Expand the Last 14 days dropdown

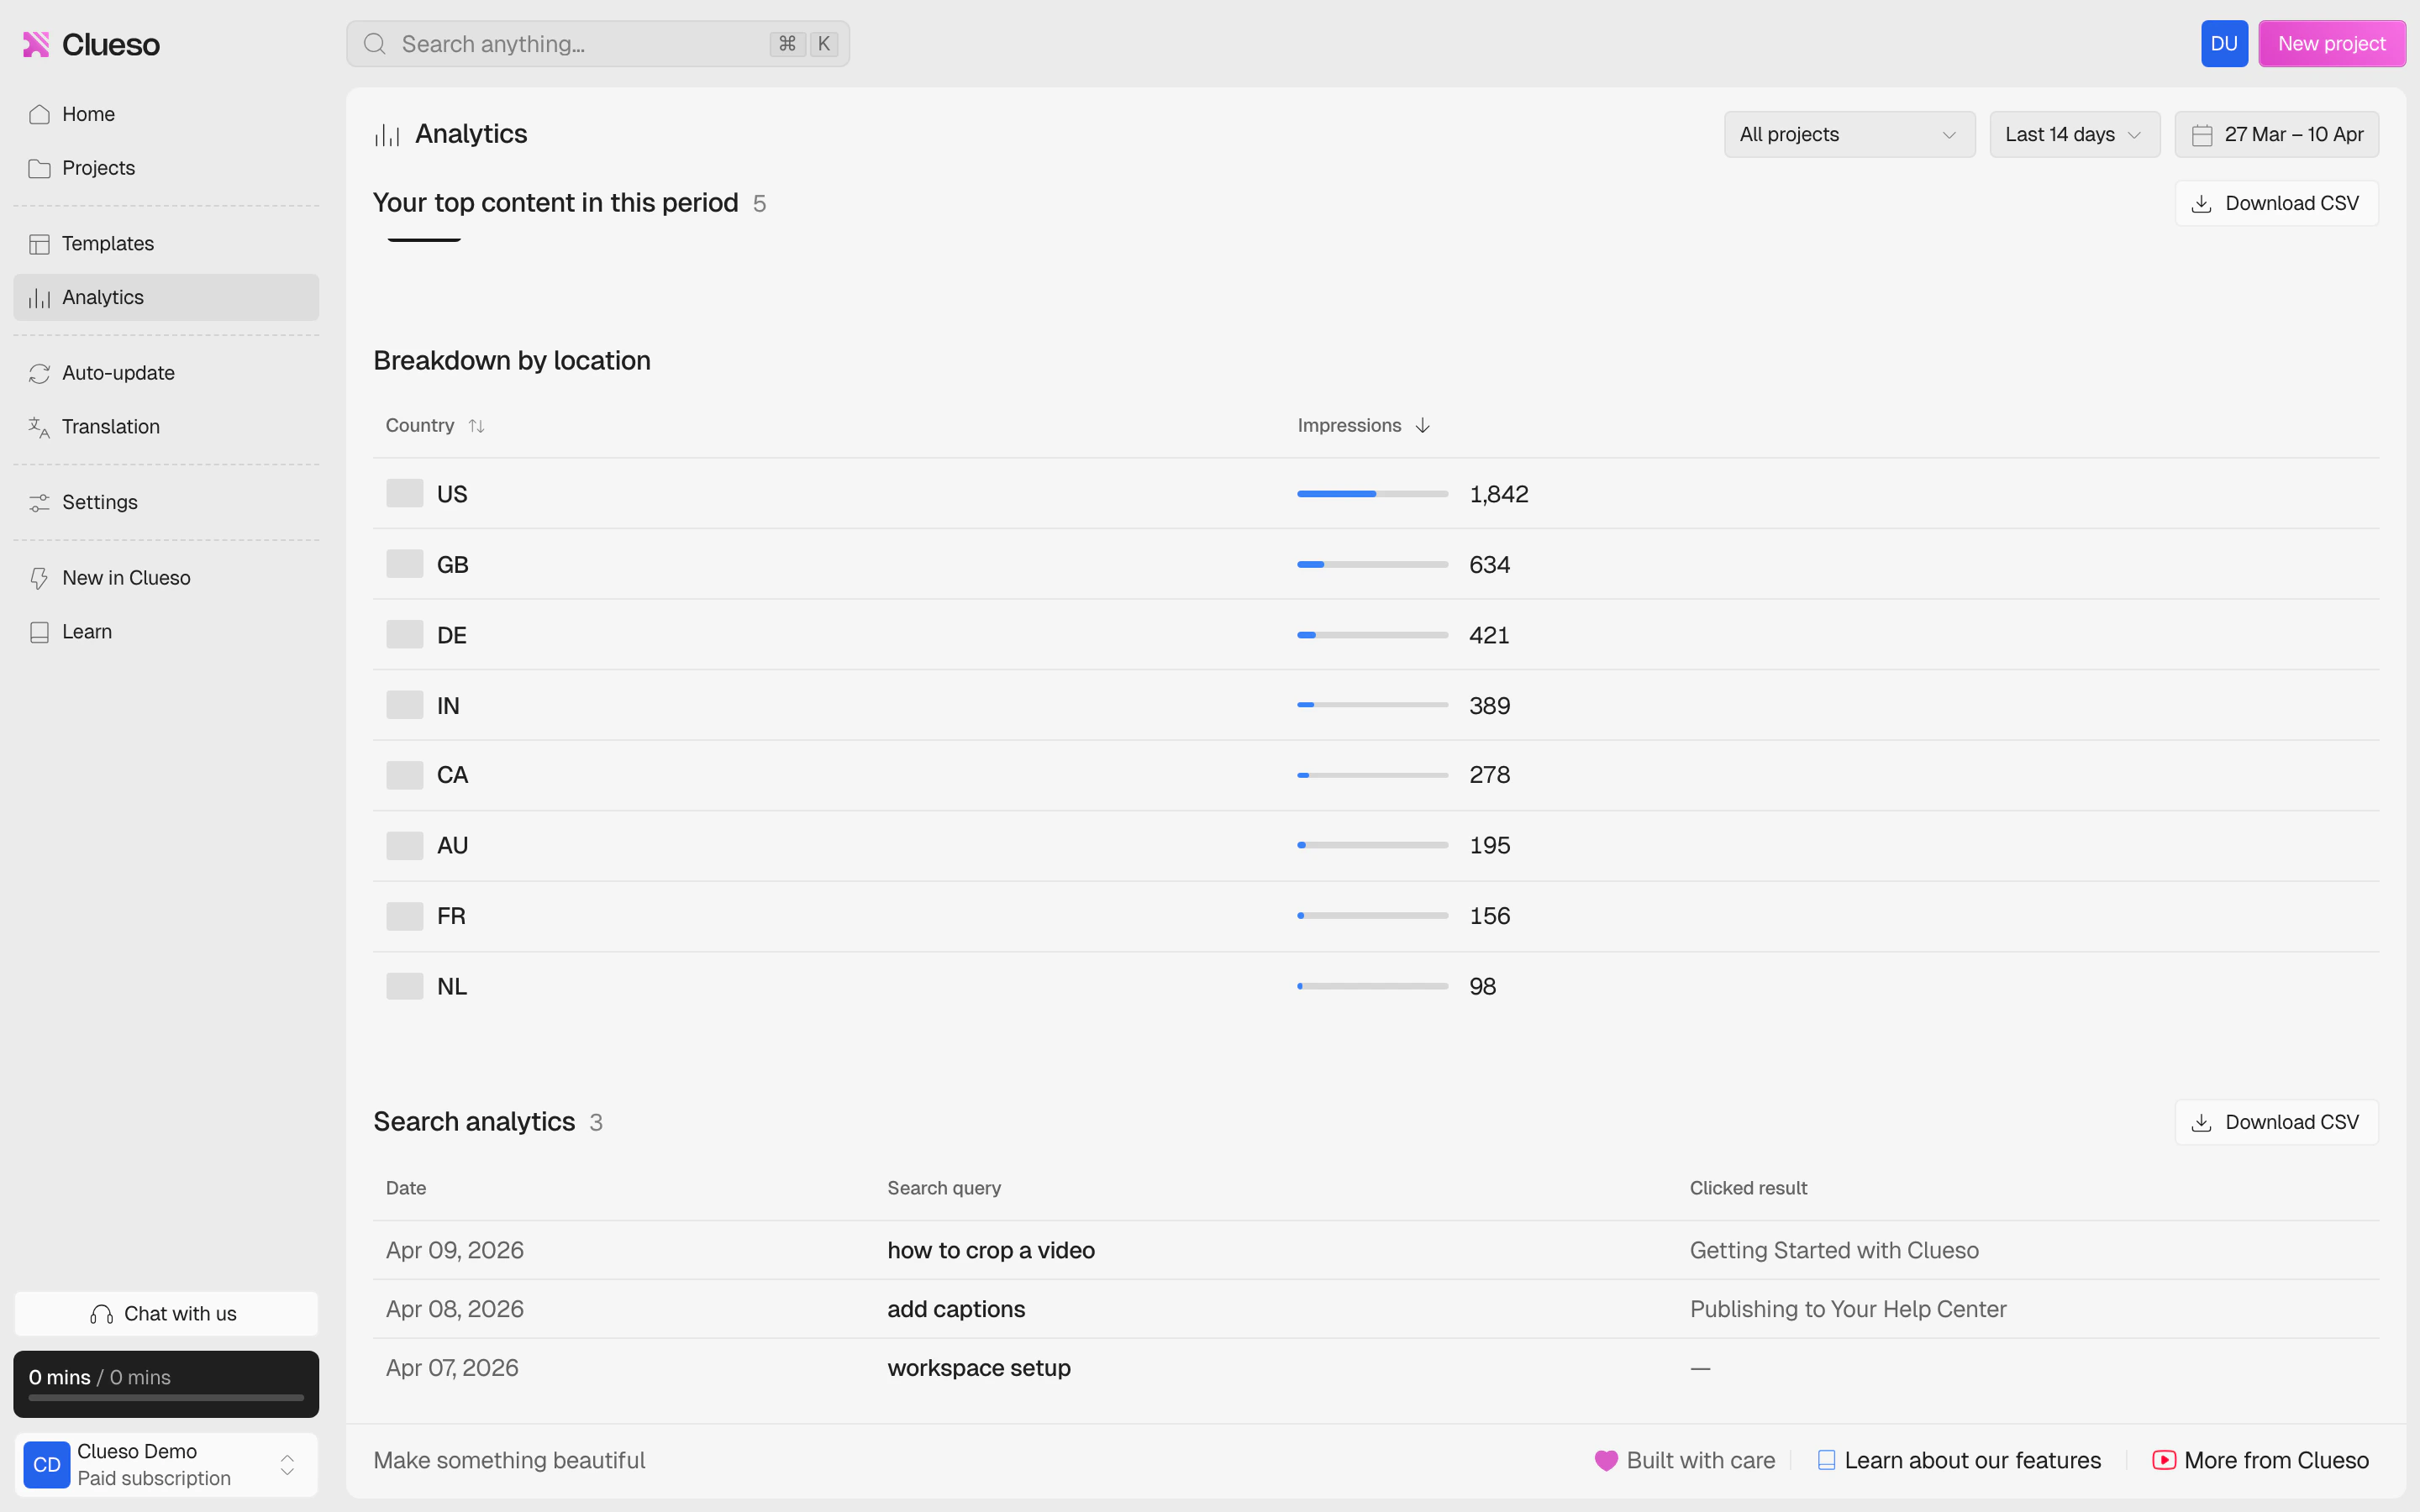[x=2073, y=135]
